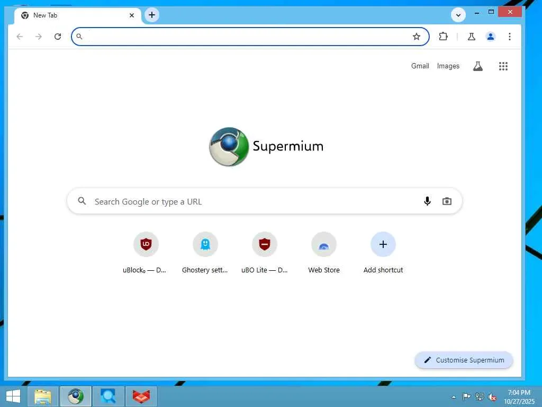Viewport: 542px width, 407px height.
Task: Bookmark this tab with the star icon
Action: pos(417,37)
